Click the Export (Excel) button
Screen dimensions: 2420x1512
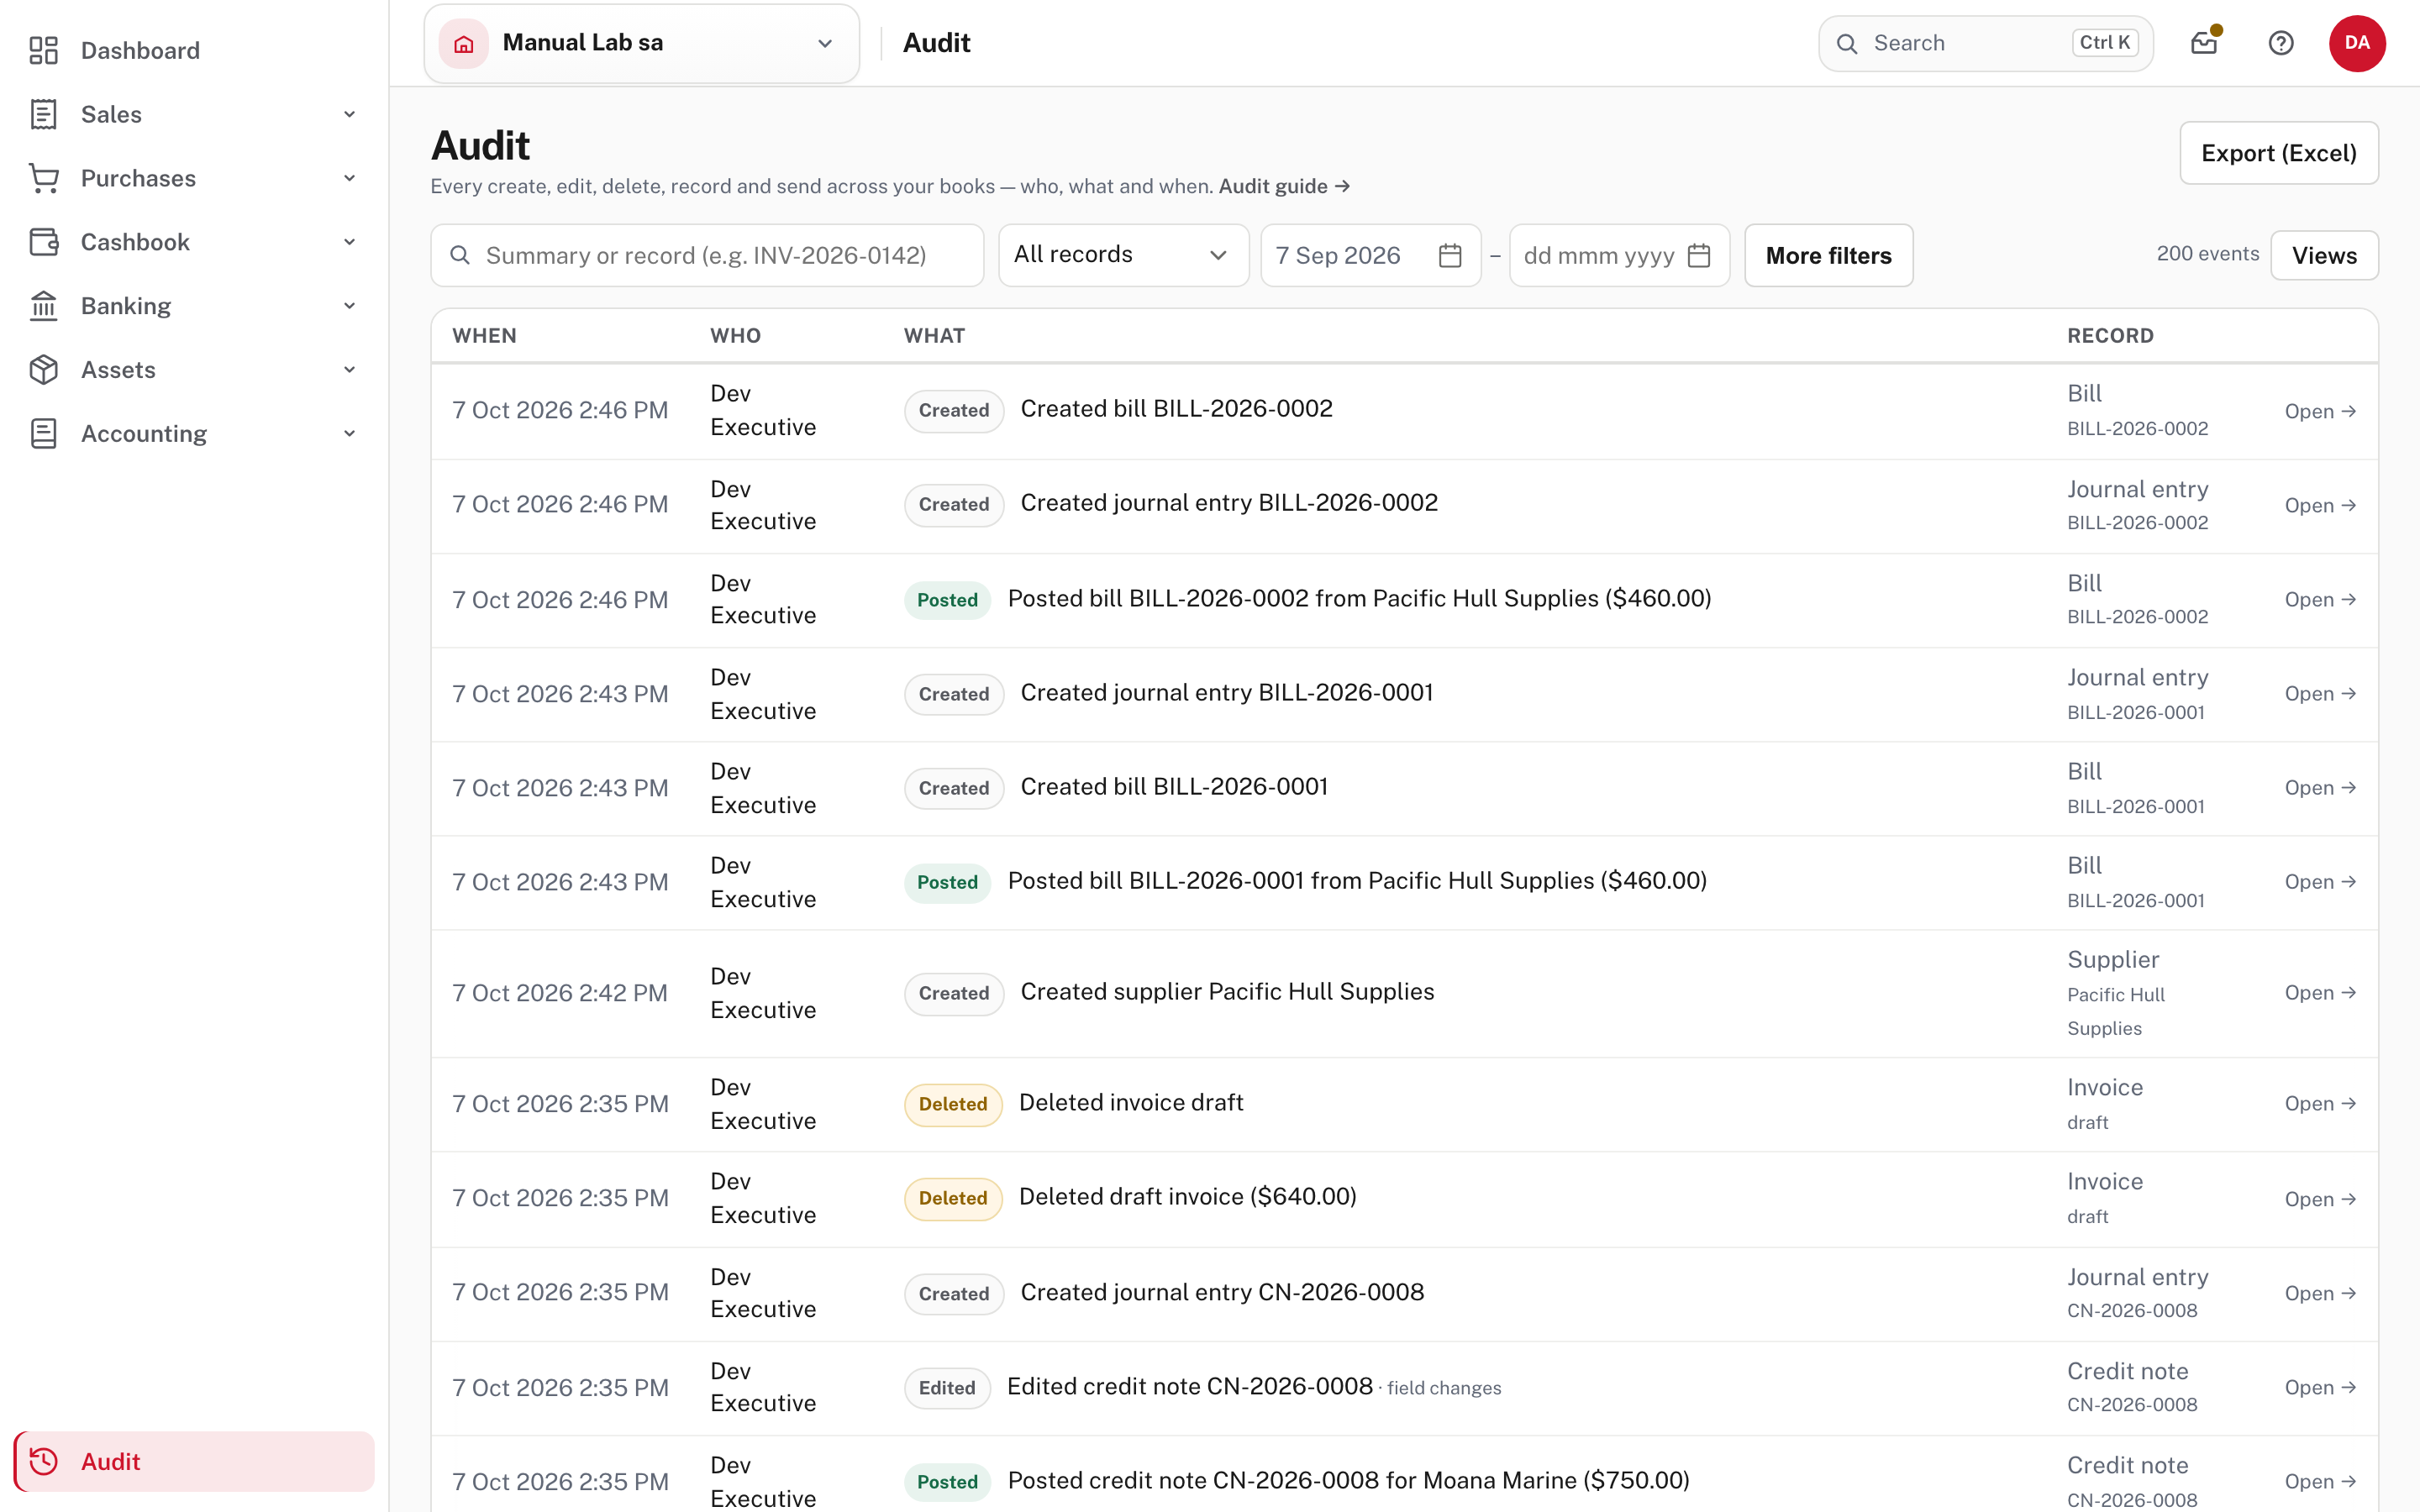pyautogui.click(x=2279, y=153)
